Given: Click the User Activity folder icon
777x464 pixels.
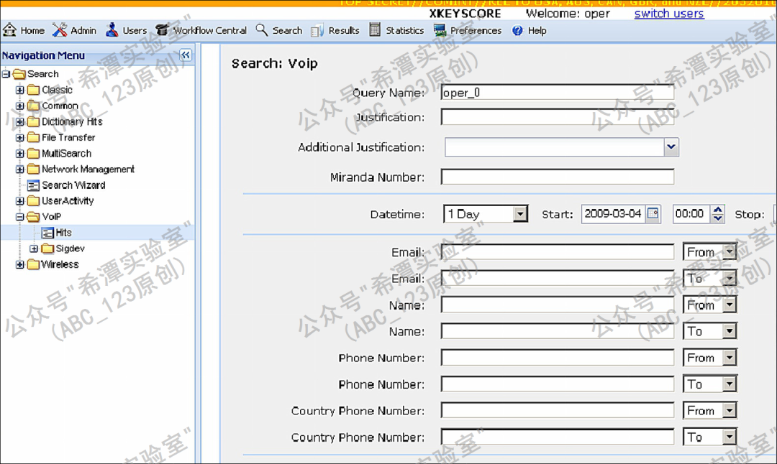Looking at the screenshot, I should pyautogui.click(x=33, y=201).
